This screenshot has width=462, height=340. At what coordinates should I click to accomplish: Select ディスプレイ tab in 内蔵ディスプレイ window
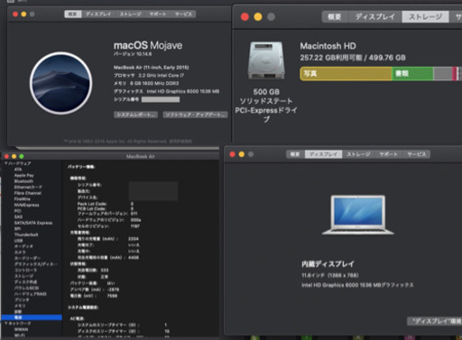click(x=323, y=154)
